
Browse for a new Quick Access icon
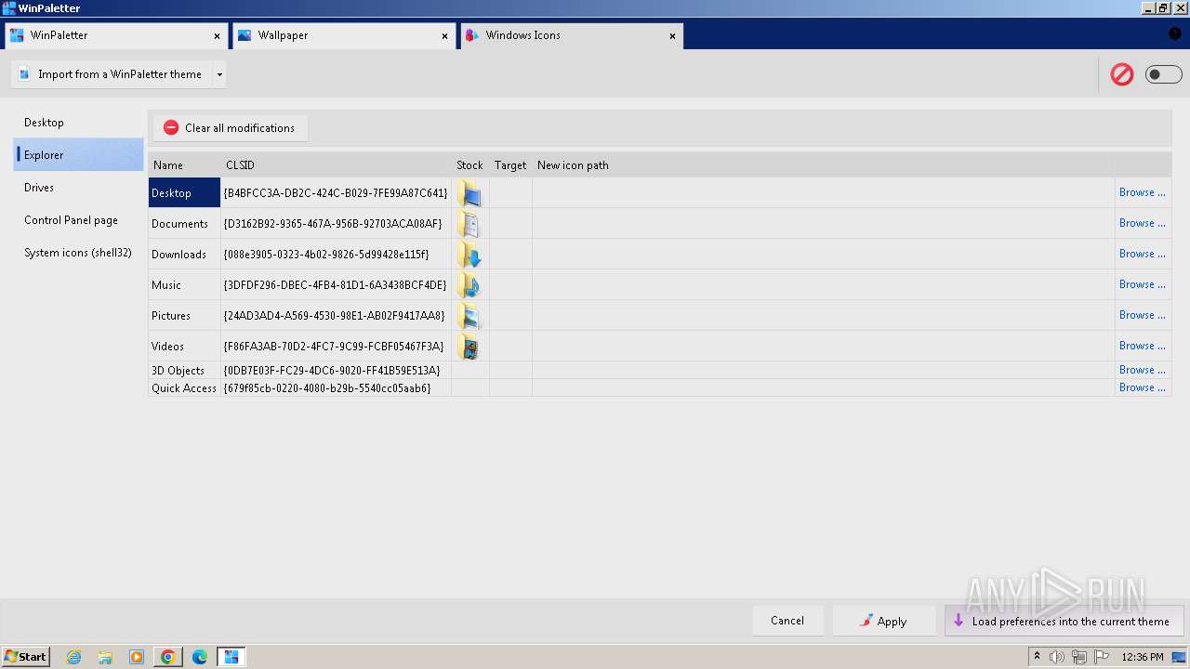pos(1143,387)
